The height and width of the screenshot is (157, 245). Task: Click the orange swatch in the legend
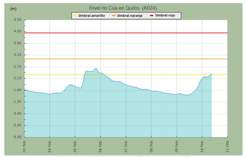114,16
